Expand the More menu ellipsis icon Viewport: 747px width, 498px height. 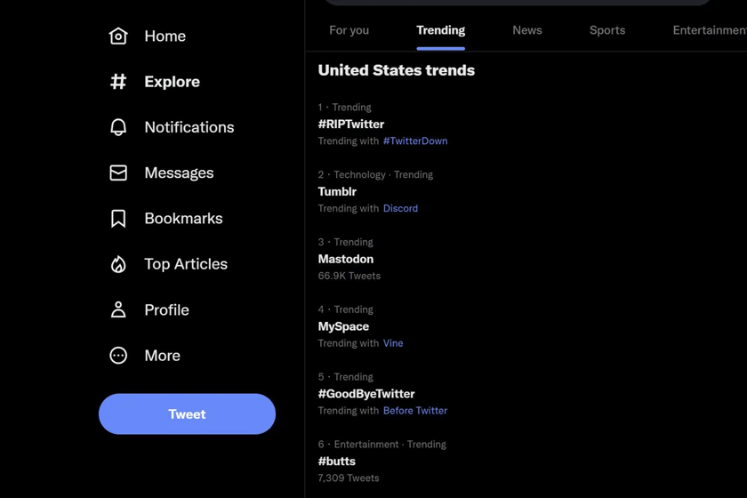coord(118,356)
